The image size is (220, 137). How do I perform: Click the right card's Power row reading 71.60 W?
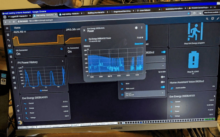(x=192, y=111)
